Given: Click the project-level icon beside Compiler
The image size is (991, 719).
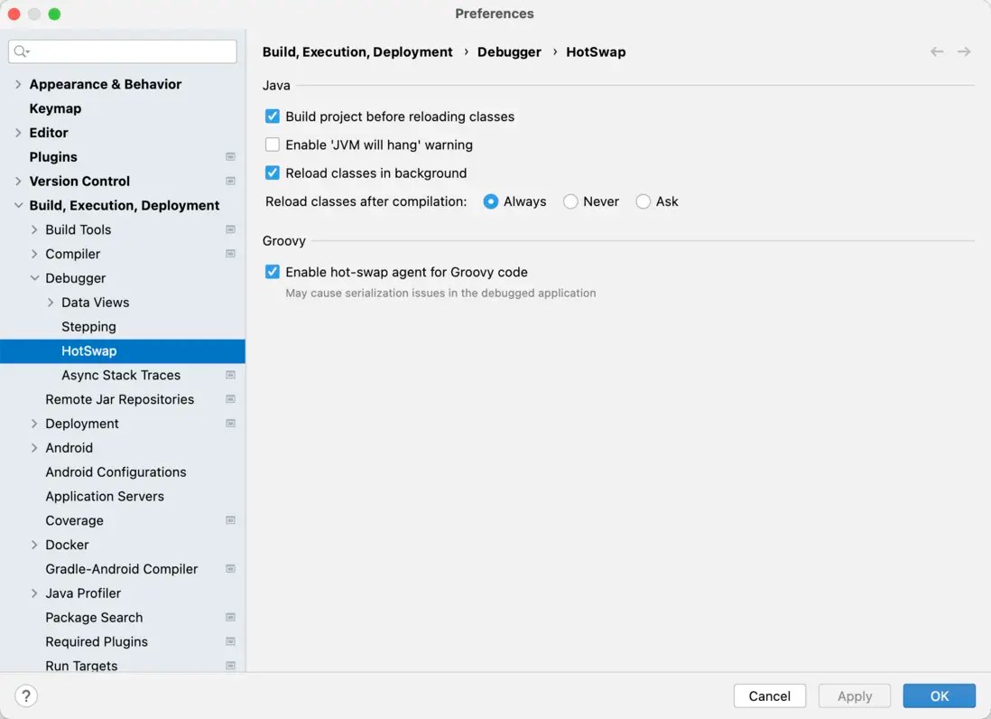Looking at the screenshot, I should 231,254.
